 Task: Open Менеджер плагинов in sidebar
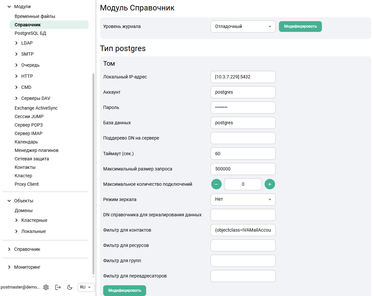click(36, 150)
